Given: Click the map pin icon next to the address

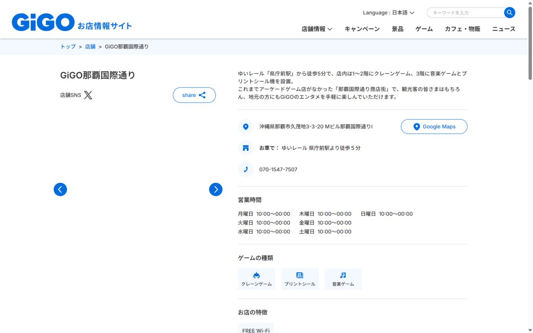Looking at the screenshot, I should 246,127.
